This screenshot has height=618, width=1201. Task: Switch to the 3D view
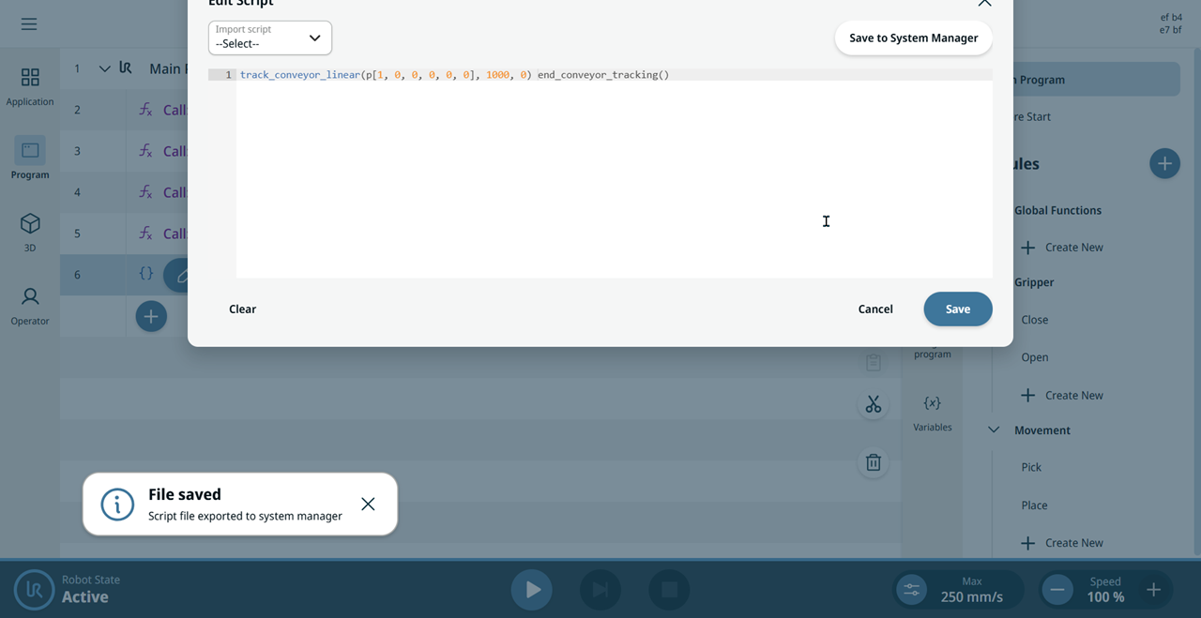tap(30, 233)
